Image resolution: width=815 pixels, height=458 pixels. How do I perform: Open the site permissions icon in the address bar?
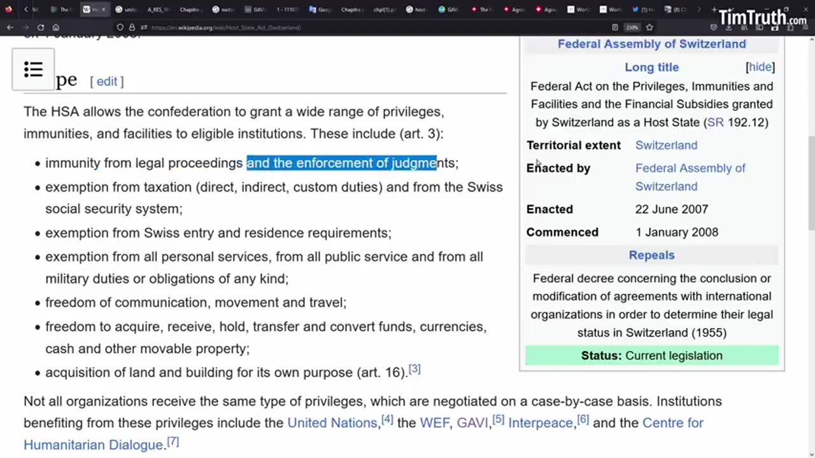click(144, 27)
